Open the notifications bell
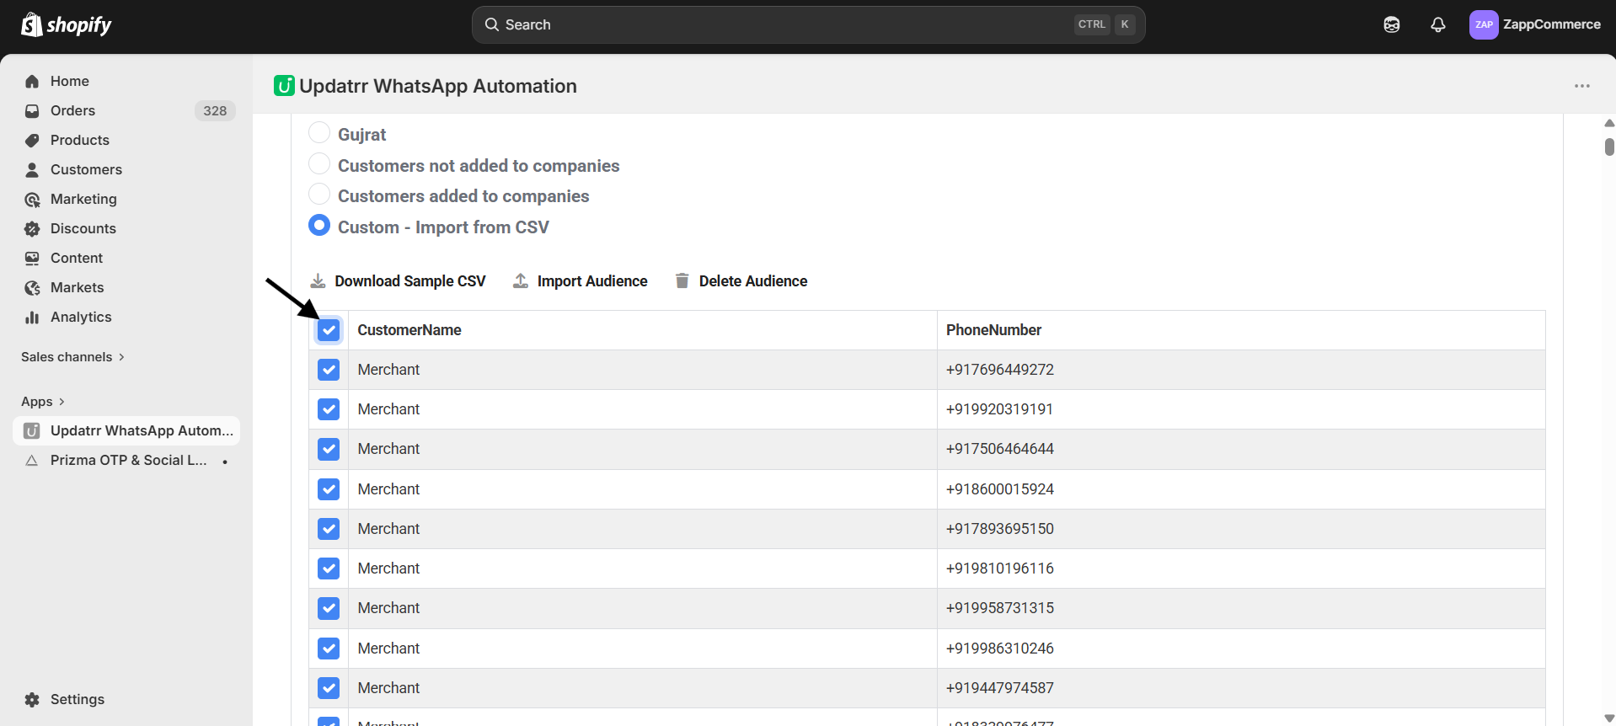This screenshot has width=1616, height=726. point(1437,24)
